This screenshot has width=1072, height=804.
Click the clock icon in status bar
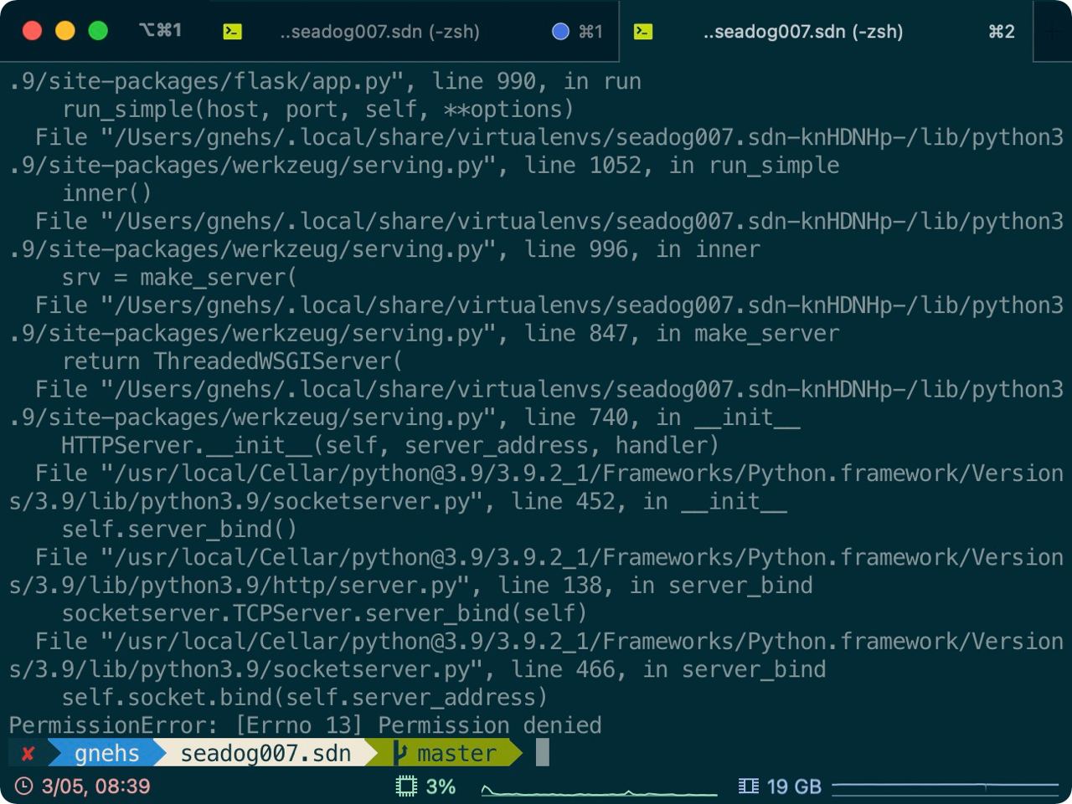24,786
